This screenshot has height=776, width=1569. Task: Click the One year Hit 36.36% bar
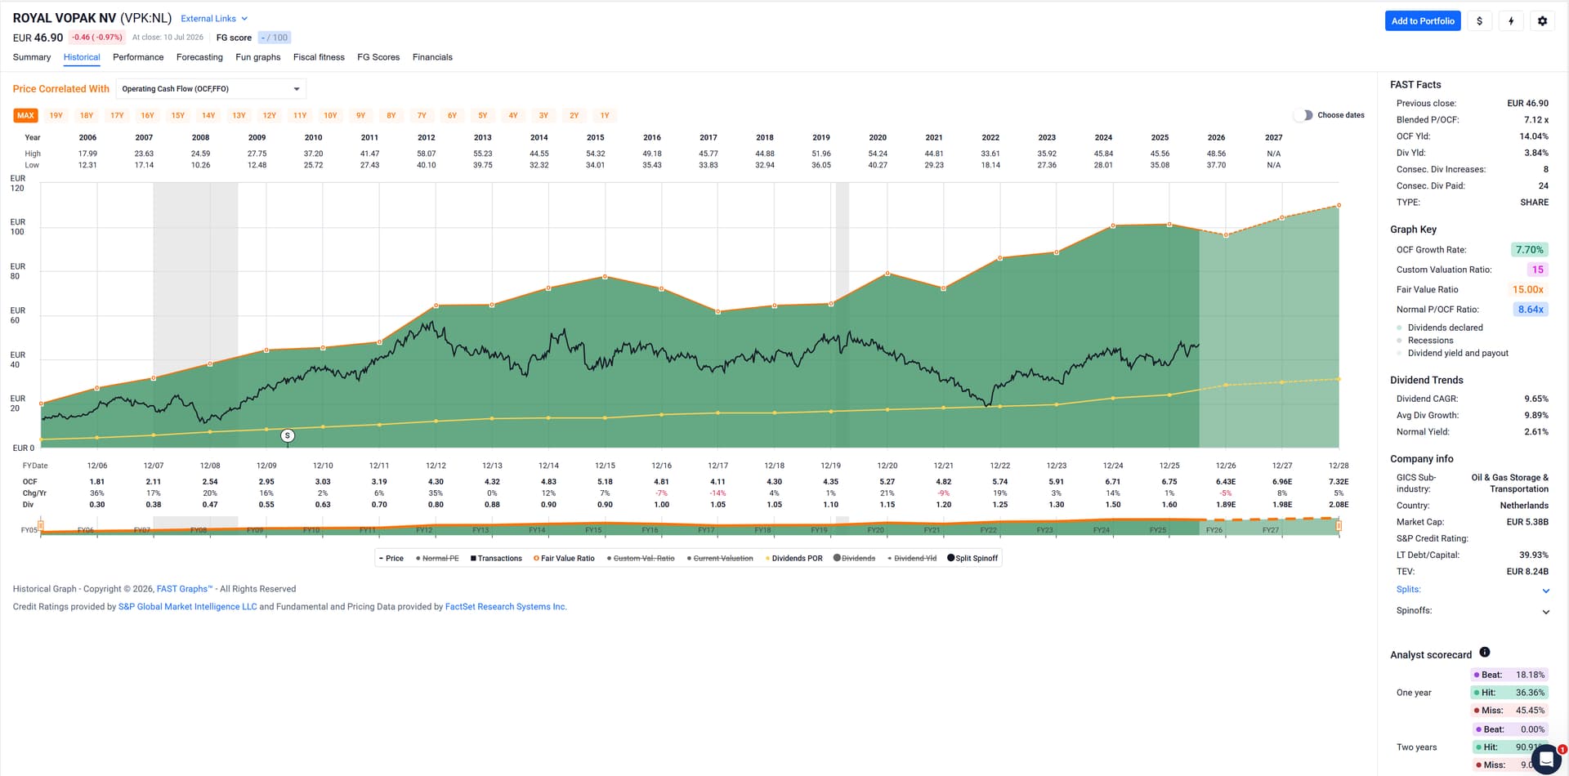tap(1509, 693)
